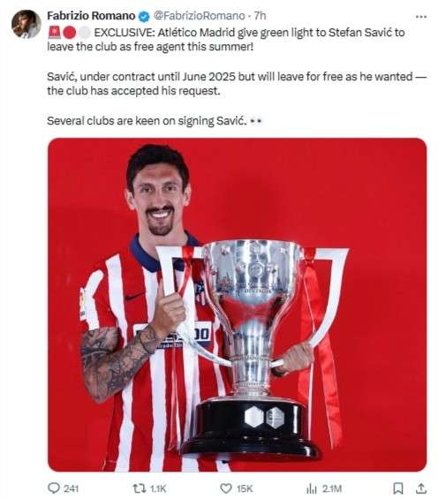Click the 7h timestamp
The image size is (438, 499).
point(260,16)
